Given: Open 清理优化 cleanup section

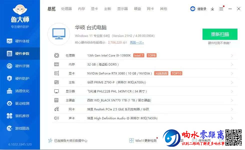Looking at the screenshot, I should (x=20, y=91).
